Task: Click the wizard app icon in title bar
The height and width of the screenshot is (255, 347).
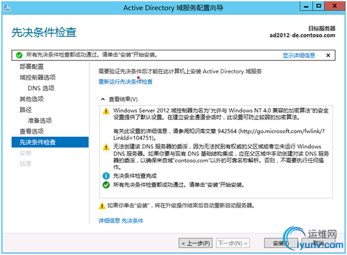Action: point(7,7)
